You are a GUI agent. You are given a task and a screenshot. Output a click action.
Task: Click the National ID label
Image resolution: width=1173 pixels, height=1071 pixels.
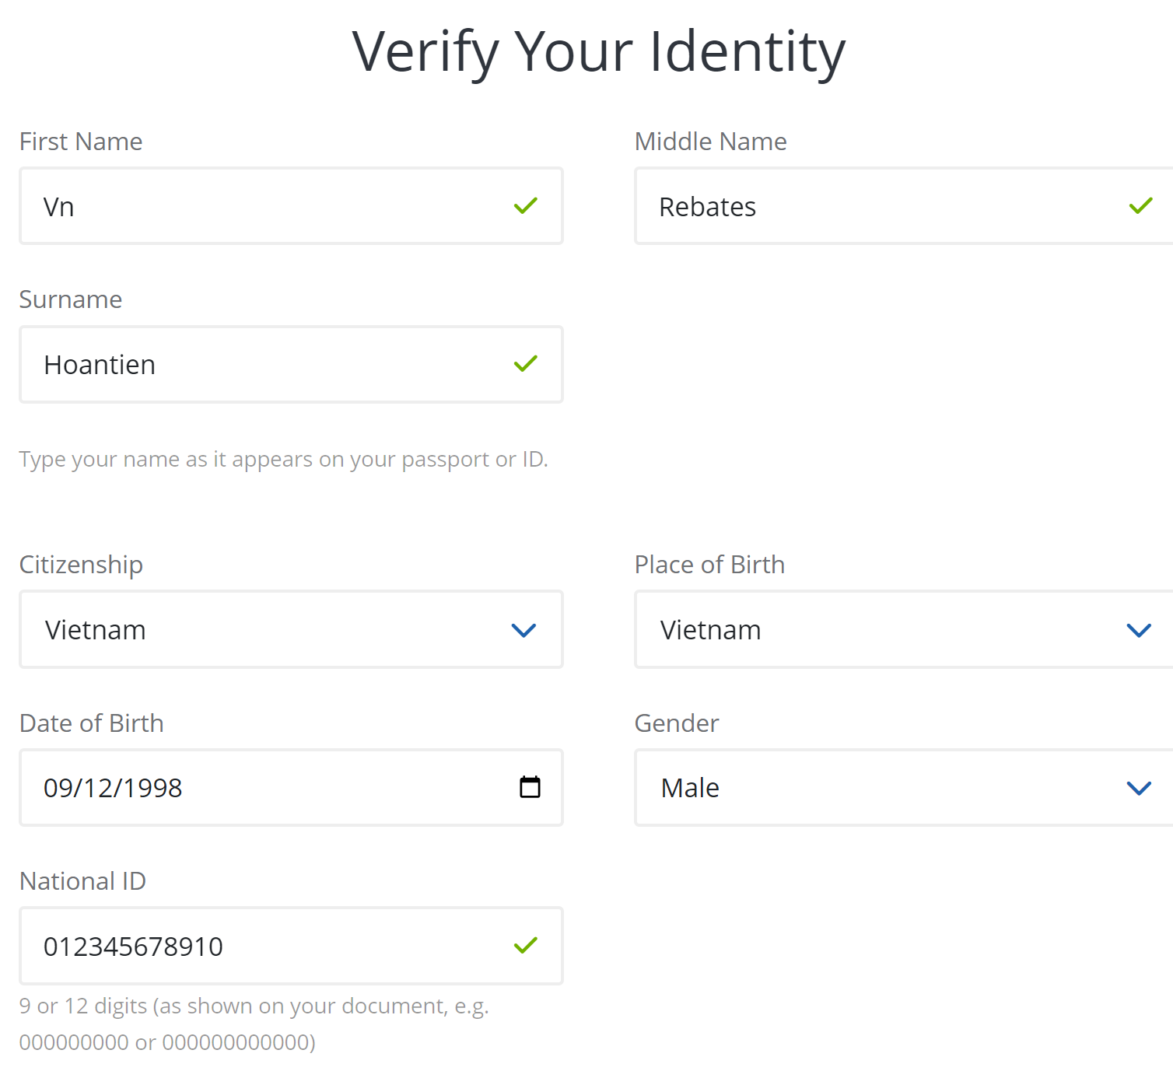(x=82, y=881)
